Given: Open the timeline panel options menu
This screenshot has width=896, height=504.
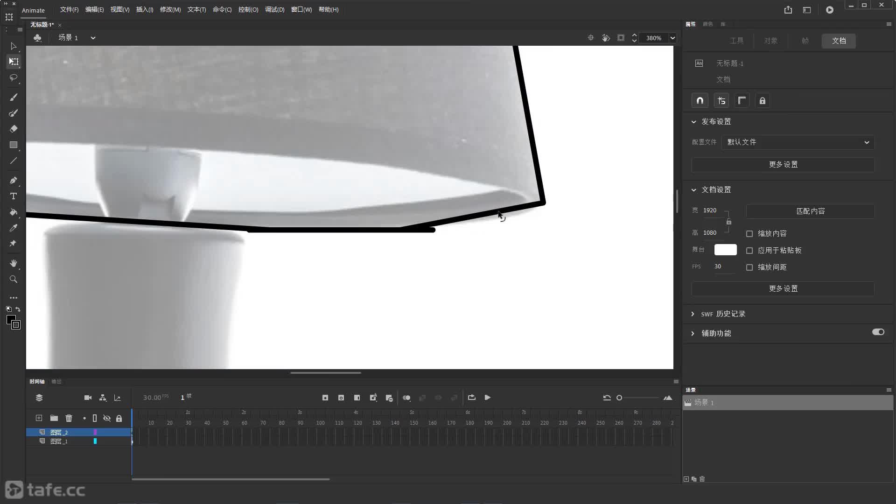Looking at the screenshot, I should [676, 382].
